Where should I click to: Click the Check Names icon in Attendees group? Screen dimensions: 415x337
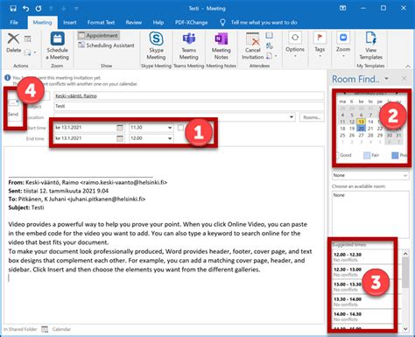(x=270, y=46)
